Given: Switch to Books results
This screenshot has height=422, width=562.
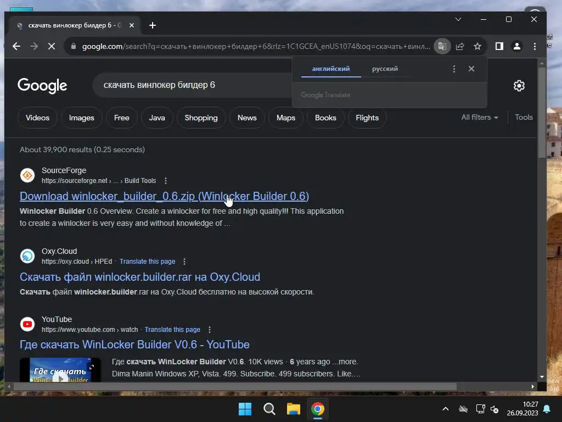Looking at the screenshot, I should (325, 118).
